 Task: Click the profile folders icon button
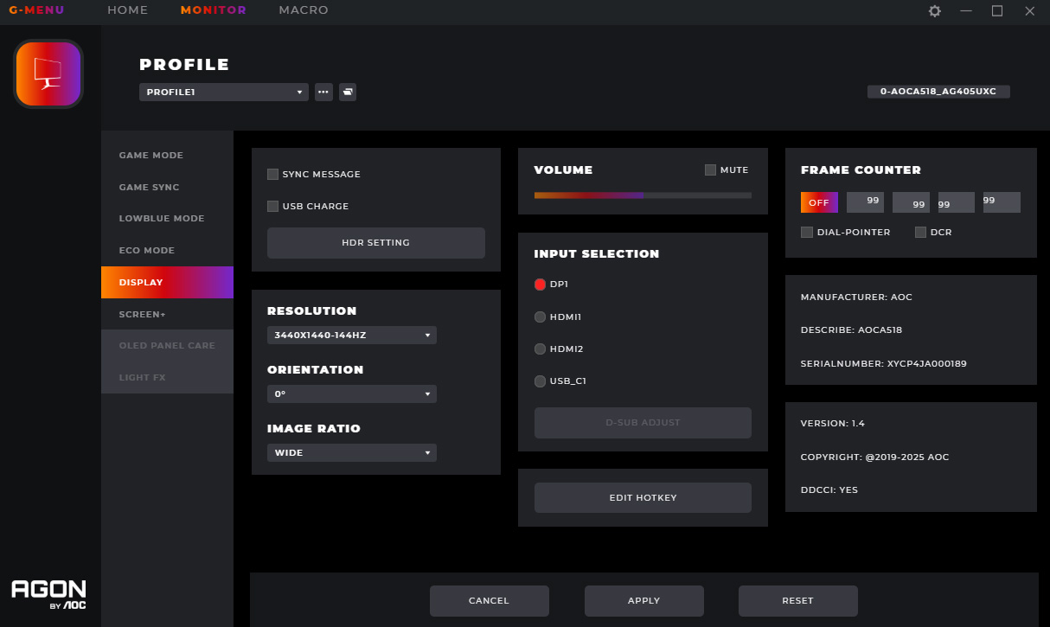348,92
